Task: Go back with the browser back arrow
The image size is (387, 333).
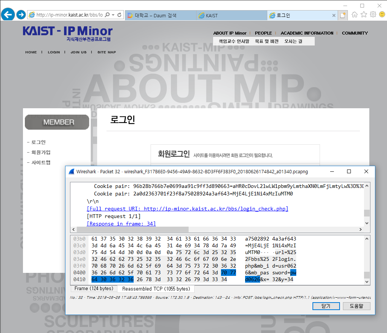Action: pos(8,15)
